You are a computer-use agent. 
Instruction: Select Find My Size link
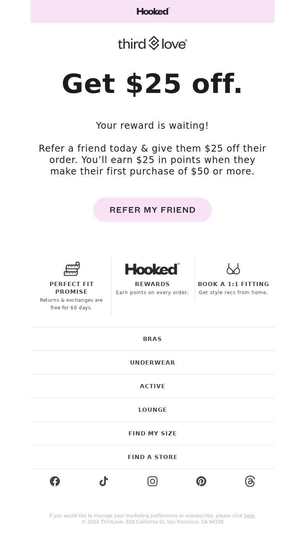(x=152, y=434)
